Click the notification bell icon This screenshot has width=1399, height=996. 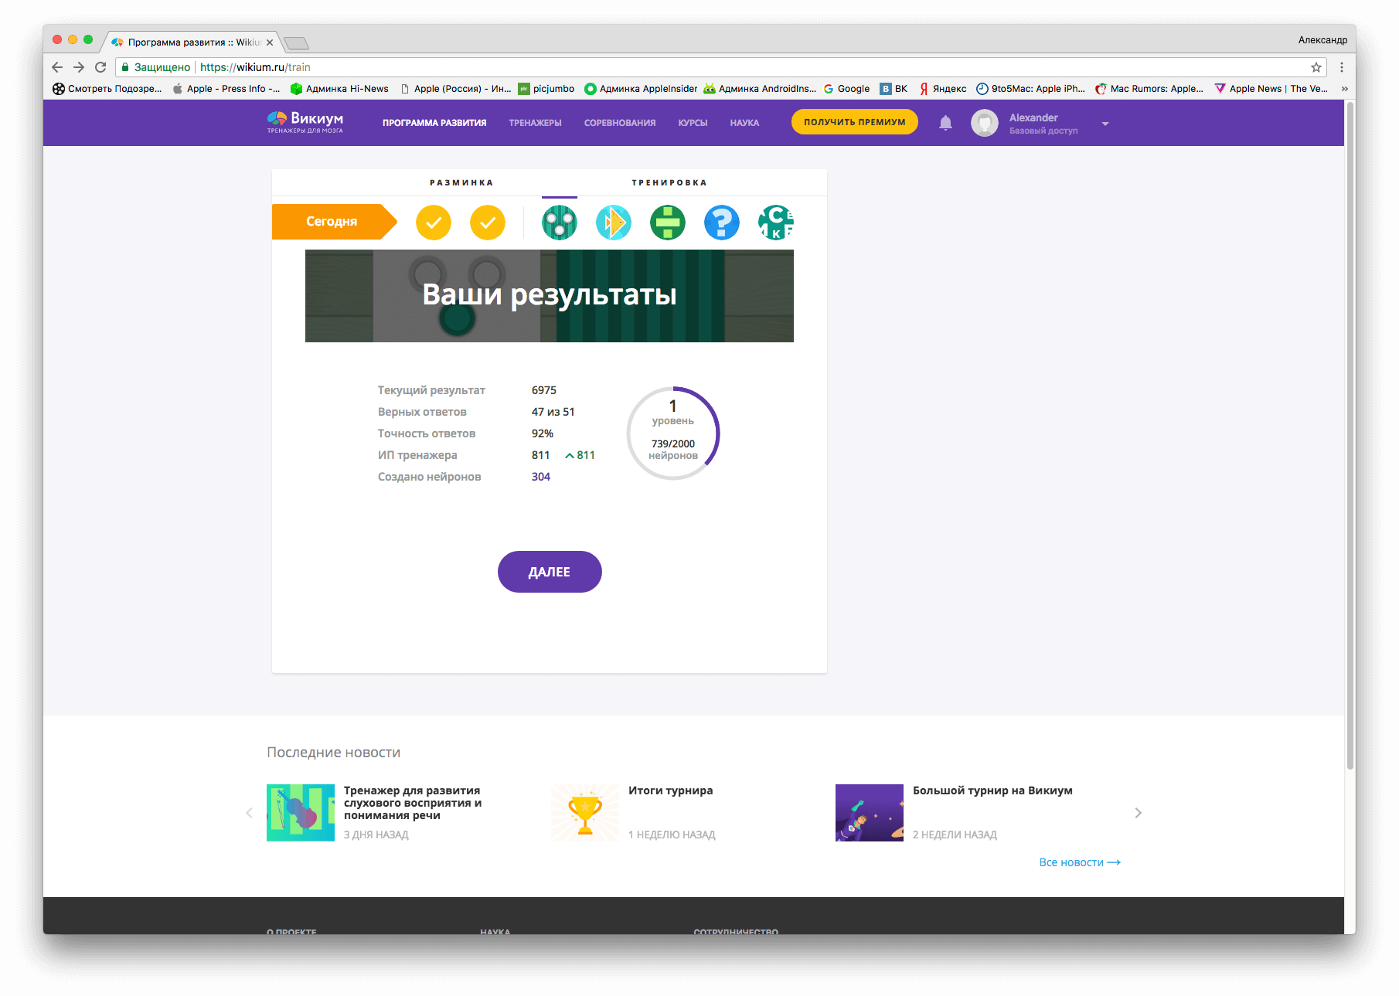click(x=945, y=123)
